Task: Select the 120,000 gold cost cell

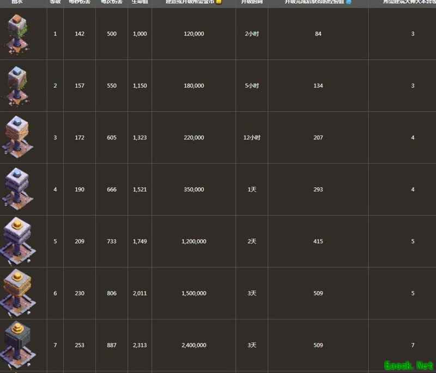Action: pos(194,34)
